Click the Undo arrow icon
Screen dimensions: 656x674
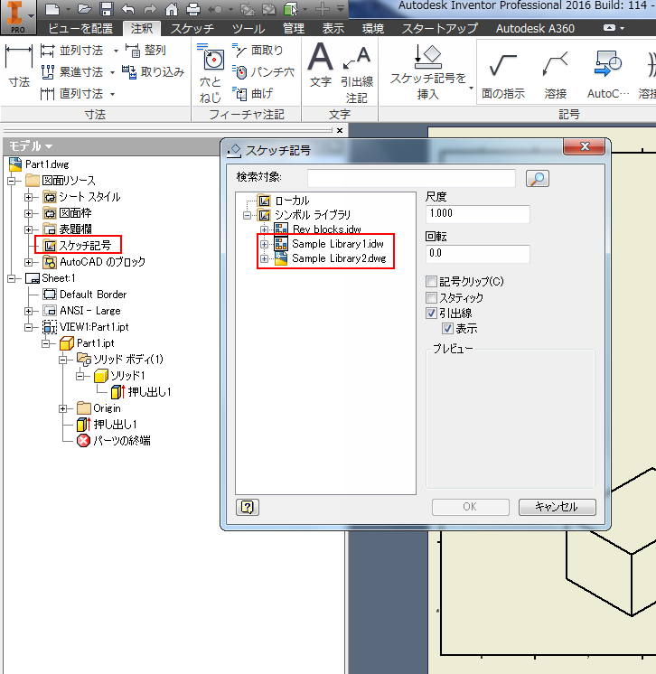[x=127, y=9]
